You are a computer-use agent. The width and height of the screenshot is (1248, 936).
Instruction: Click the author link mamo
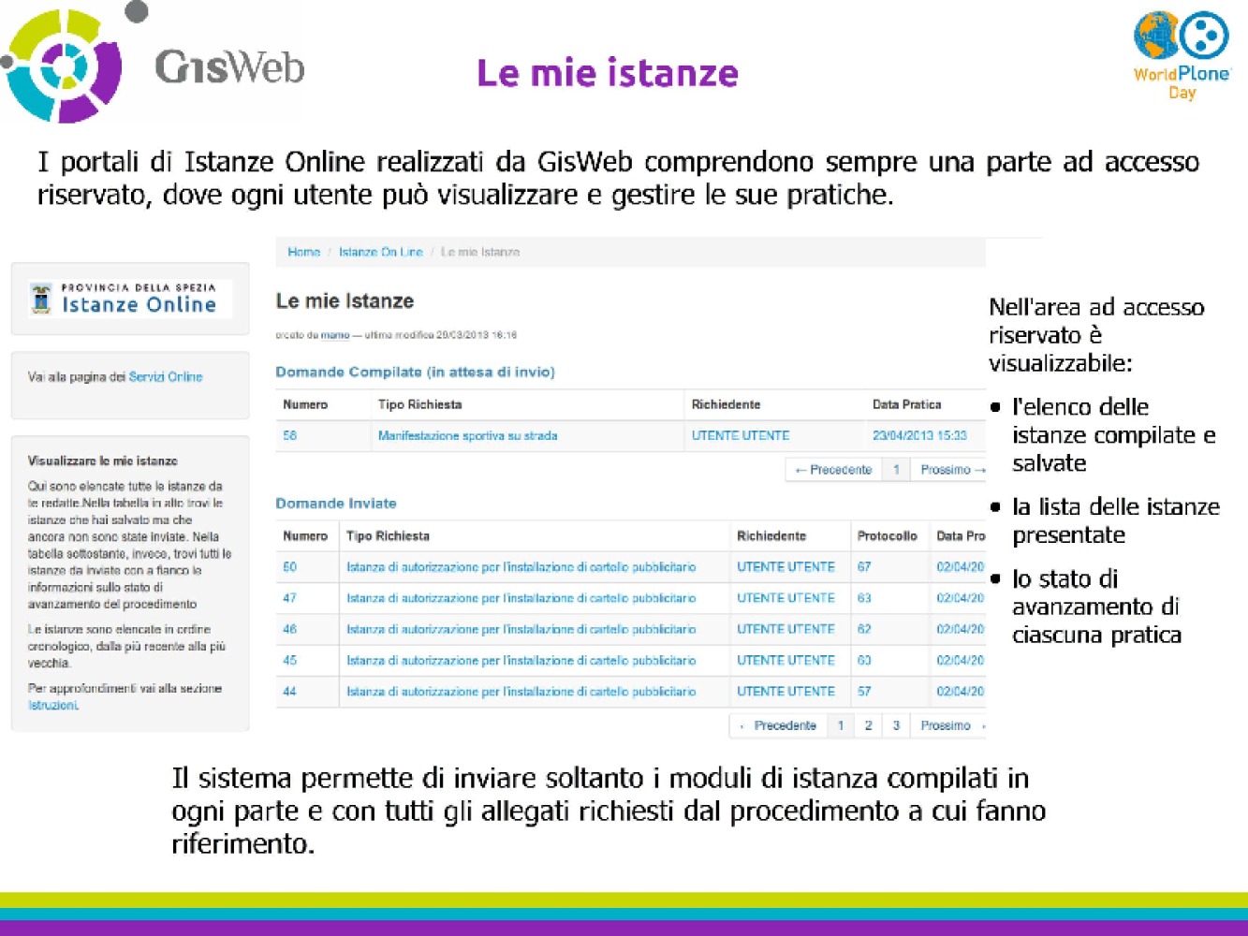(334, 335)
